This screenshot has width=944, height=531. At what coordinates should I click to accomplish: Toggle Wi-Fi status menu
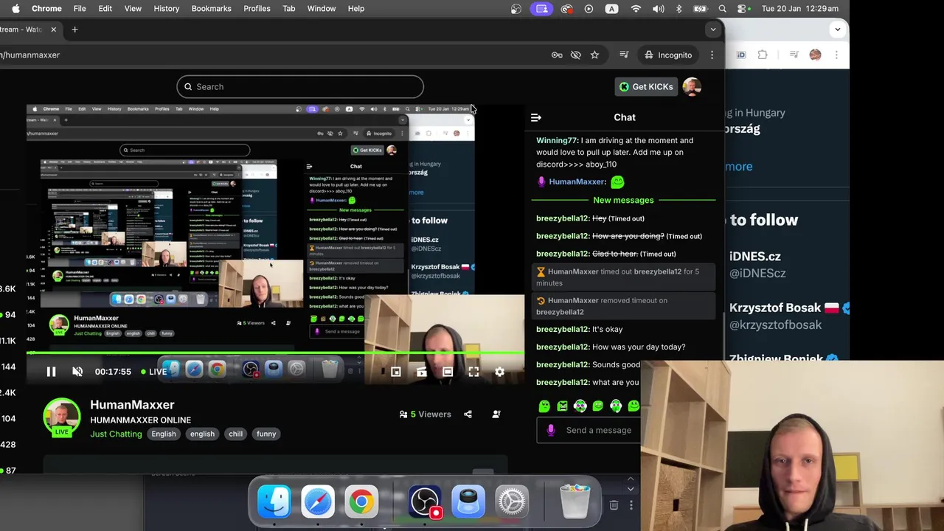(636, 9)
